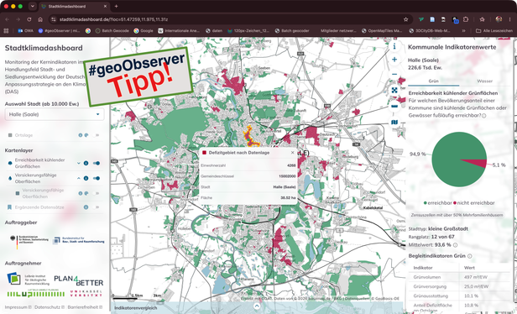Click the Grünversorgung table row

[460, 286]
